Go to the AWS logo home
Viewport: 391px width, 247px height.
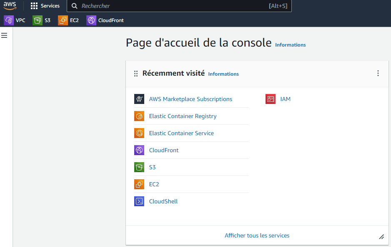point(10,6)
